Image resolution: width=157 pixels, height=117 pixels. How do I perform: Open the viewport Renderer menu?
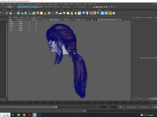pyautogui.click(x=33, y=18)
